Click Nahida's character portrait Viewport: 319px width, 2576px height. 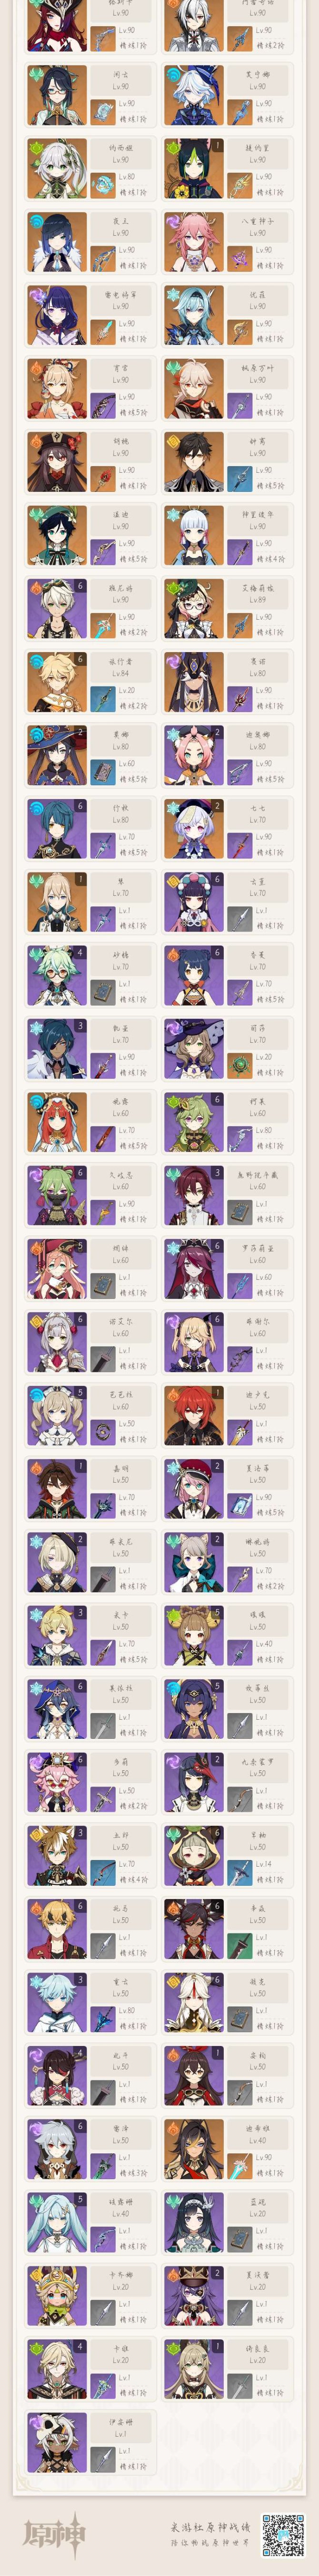tap(57, 169)
